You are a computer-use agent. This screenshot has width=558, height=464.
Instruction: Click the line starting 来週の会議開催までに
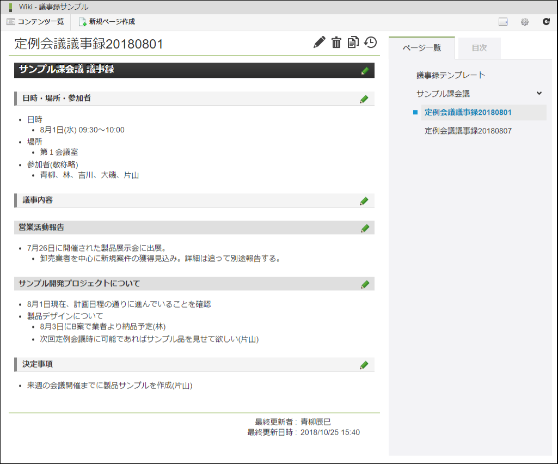109,386
